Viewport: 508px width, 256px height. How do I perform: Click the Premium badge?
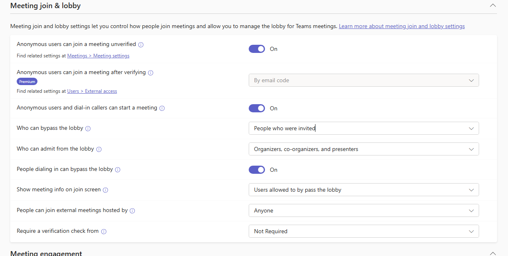27,81
